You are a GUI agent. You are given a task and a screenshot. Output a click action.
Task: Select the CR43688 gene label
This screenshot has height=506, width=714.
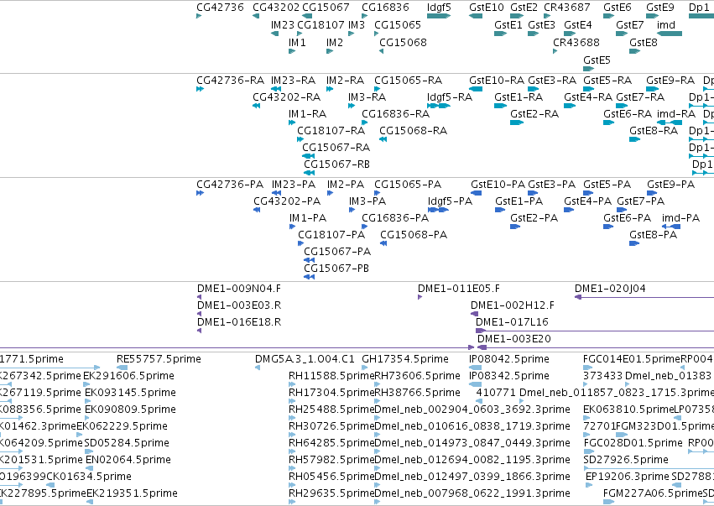click(576, 42)
